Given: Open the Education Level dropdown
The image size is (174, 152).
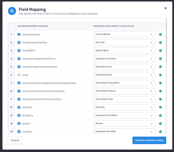Looking at the screenshot, I should pos(124,67).
